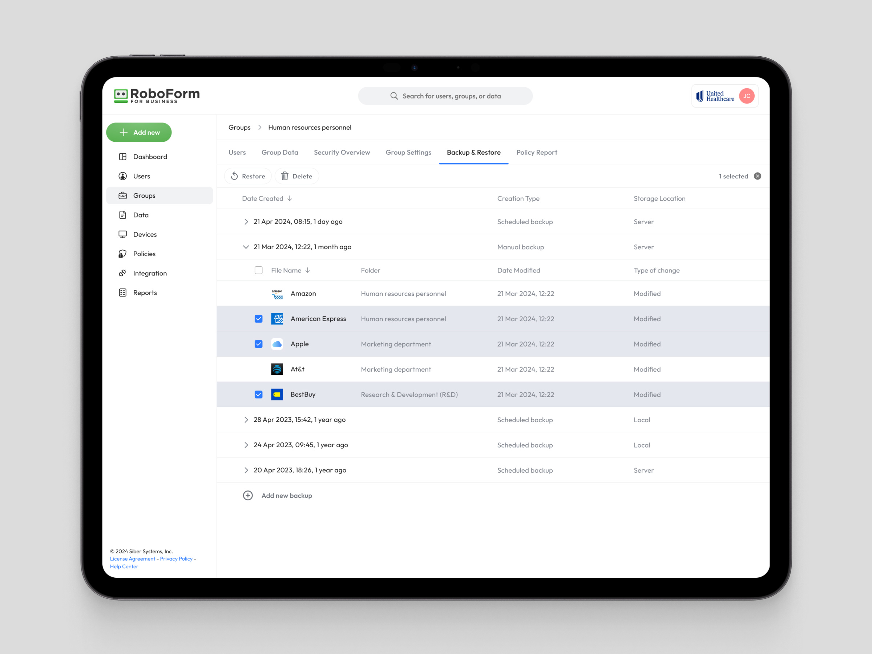View the Reports section

[145, 292]
